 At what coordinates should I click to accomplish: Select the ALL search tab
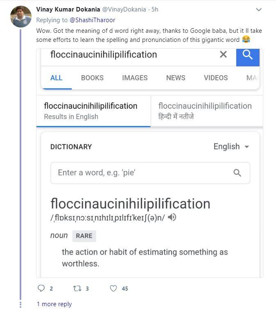[57, 78]
